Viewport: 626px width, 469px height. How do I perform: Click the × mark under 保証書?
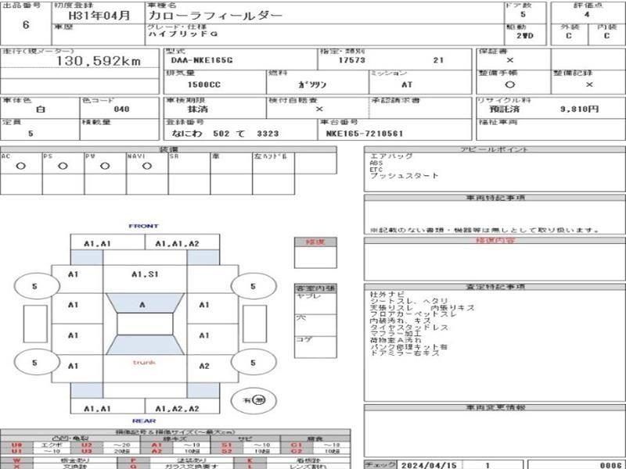tap(510, 60)
